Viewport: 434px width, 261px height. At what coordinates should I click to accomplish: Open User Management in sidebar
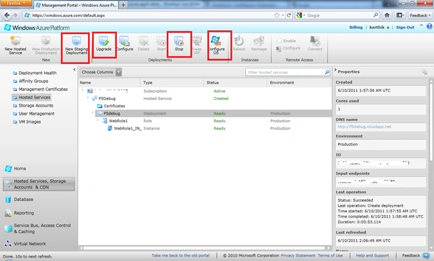33,113
